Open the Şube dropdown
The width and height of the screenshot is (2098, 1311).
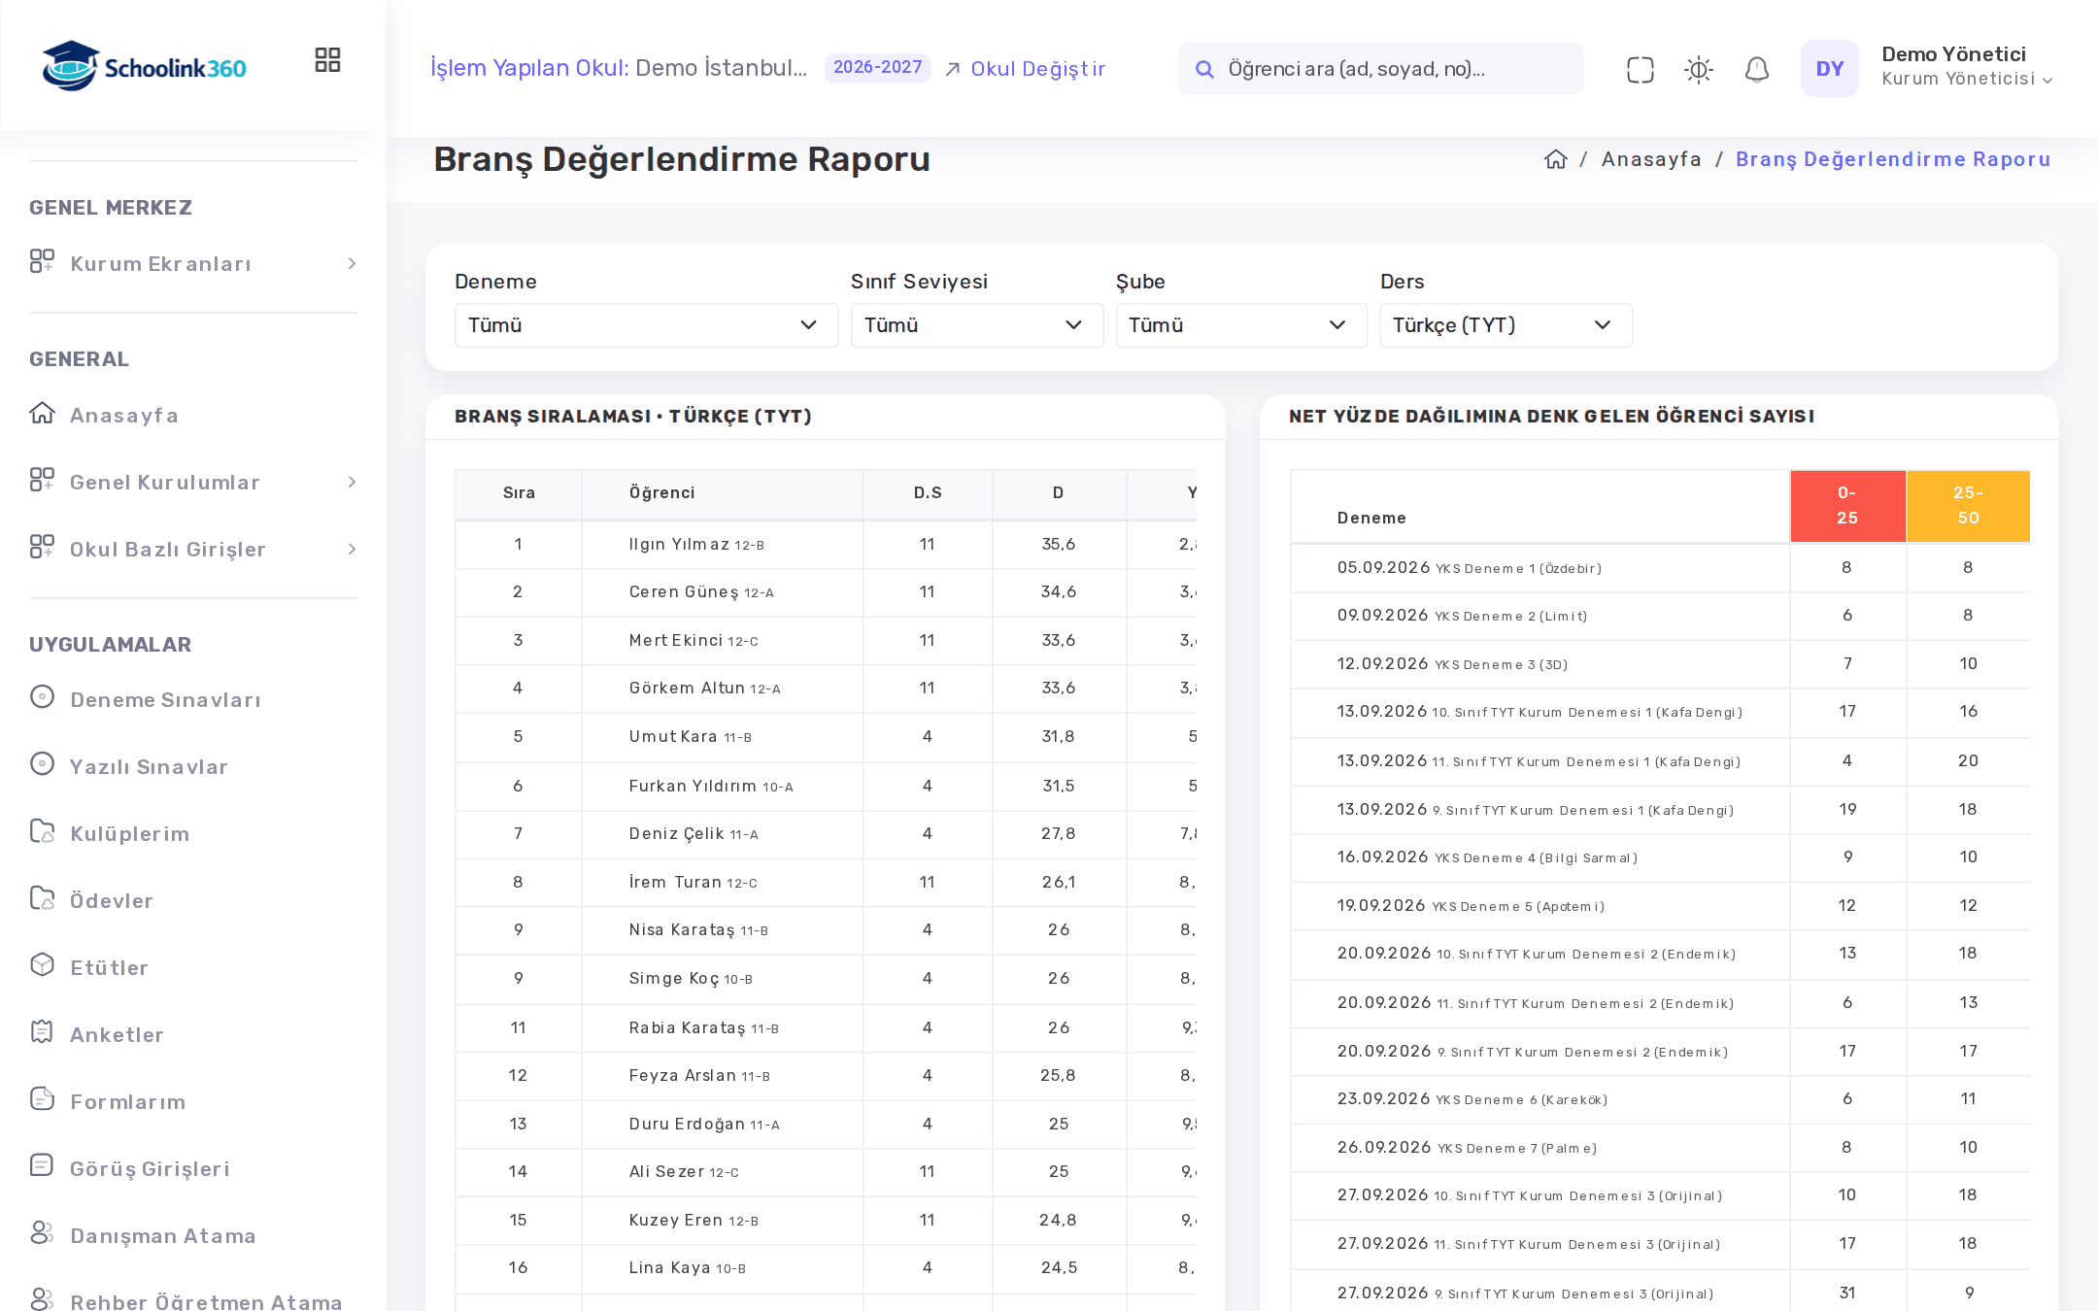1241,325
